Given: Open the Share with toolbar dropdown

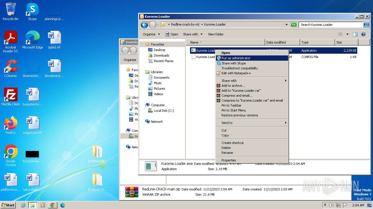Looking at the screenshot, I should (x=193, y=34).
